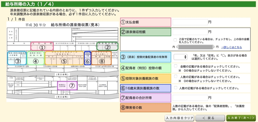The image size is (258, 122).
Task: Check the 2段で記載されている場合 checkbox
Action: coord(175,40)
